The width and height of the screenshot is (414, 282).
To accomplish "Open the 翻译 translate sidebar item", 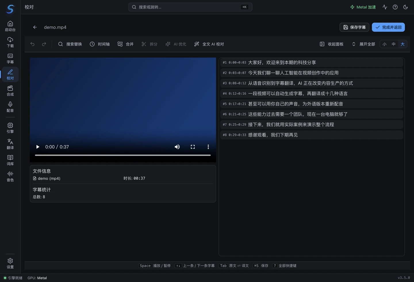I will [x=10, y=144].
